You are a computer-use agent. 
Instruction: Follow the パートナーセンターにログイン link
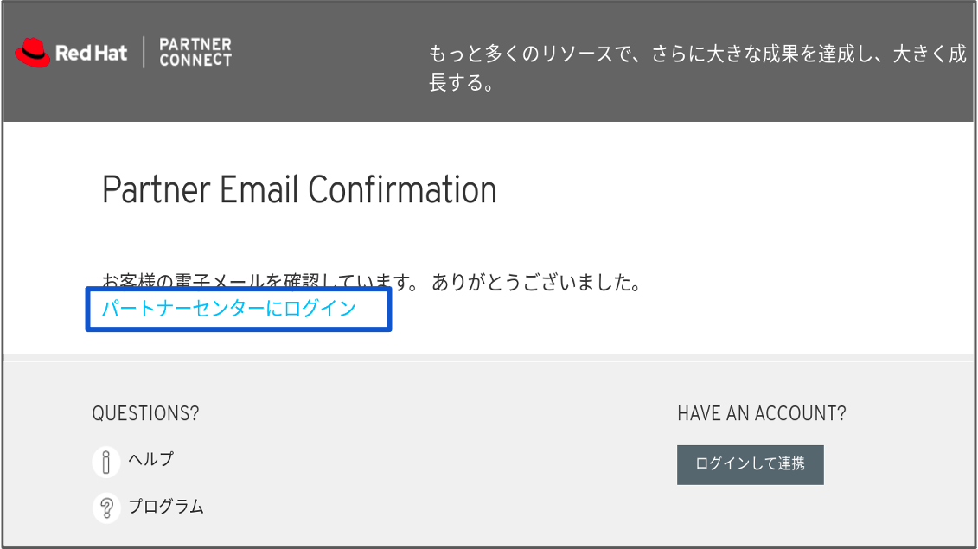coord(229,308)
